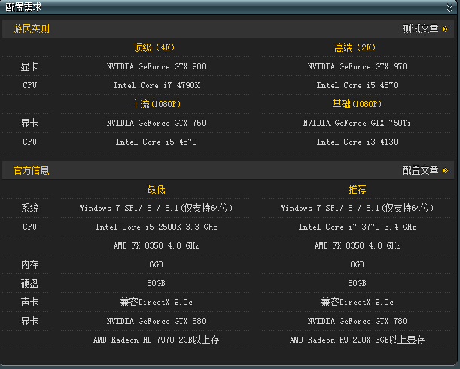Click the 内存 row label
The image size is (460, 369).
(29, 264)
